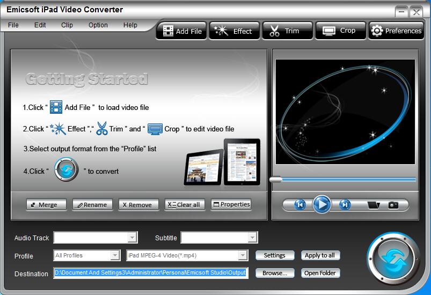Click the Clear all button
This screenshot has height=295, width=431.
click(185, 205)
